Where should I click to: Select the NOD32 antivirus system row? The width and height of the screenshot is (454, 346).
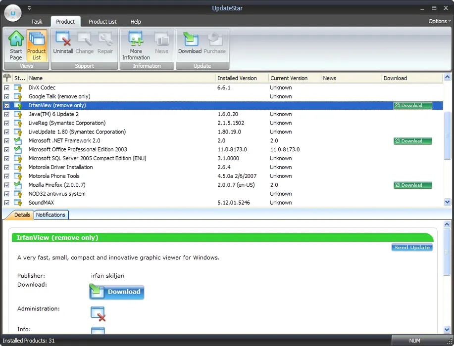point(223,194)
